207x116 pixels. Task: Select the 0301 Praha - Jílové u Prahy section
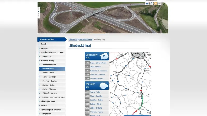point(97,63)
